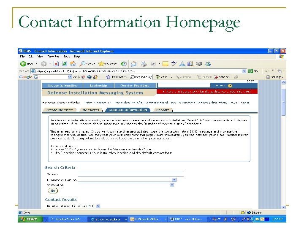
Task: Click in the DIMS banner search field
Action: (x=184, y=85)
